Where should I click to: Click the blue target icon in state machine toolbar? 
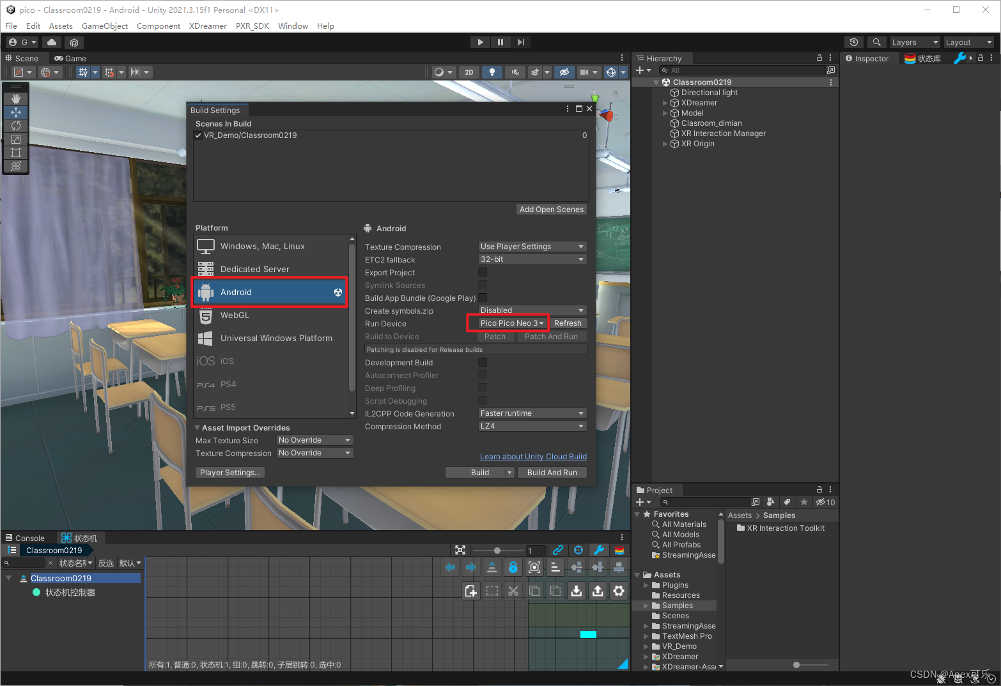point(578,550)
